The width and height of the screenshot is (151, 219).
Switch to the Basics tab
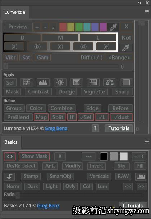pyautogui.click(x=11, y=142)
